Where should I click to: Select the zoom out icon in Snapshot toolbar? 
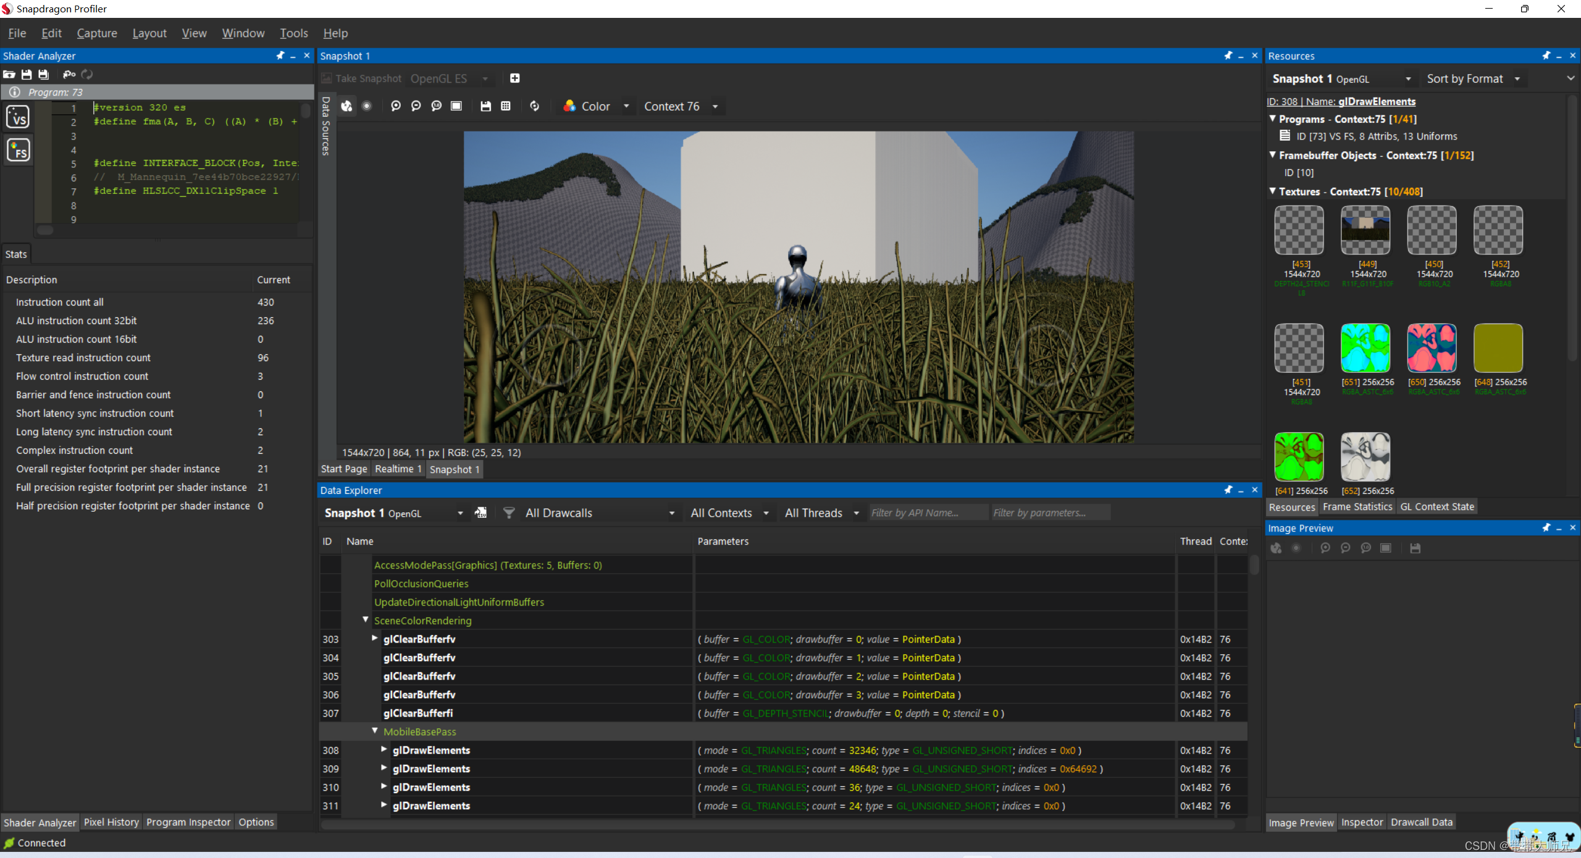pos(416,106)
